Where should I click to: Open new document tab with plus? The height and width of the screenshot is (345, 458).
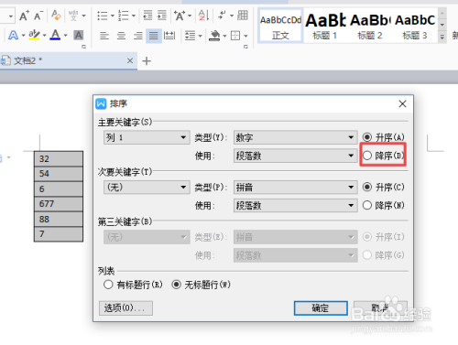147,61
